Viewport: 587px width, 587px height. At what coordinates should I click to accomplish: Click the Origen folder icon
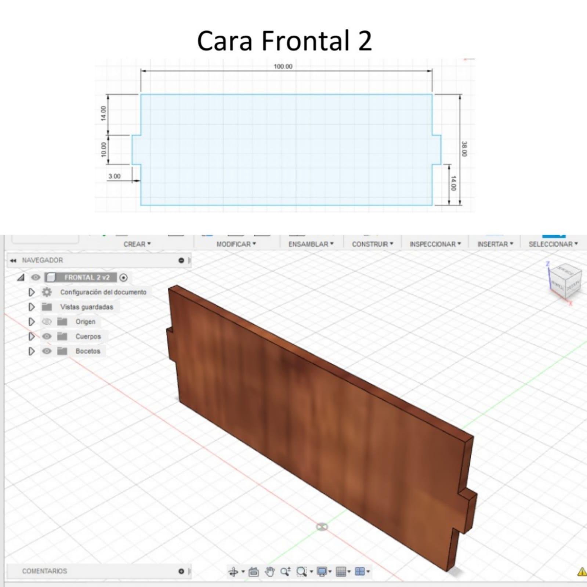62,322
